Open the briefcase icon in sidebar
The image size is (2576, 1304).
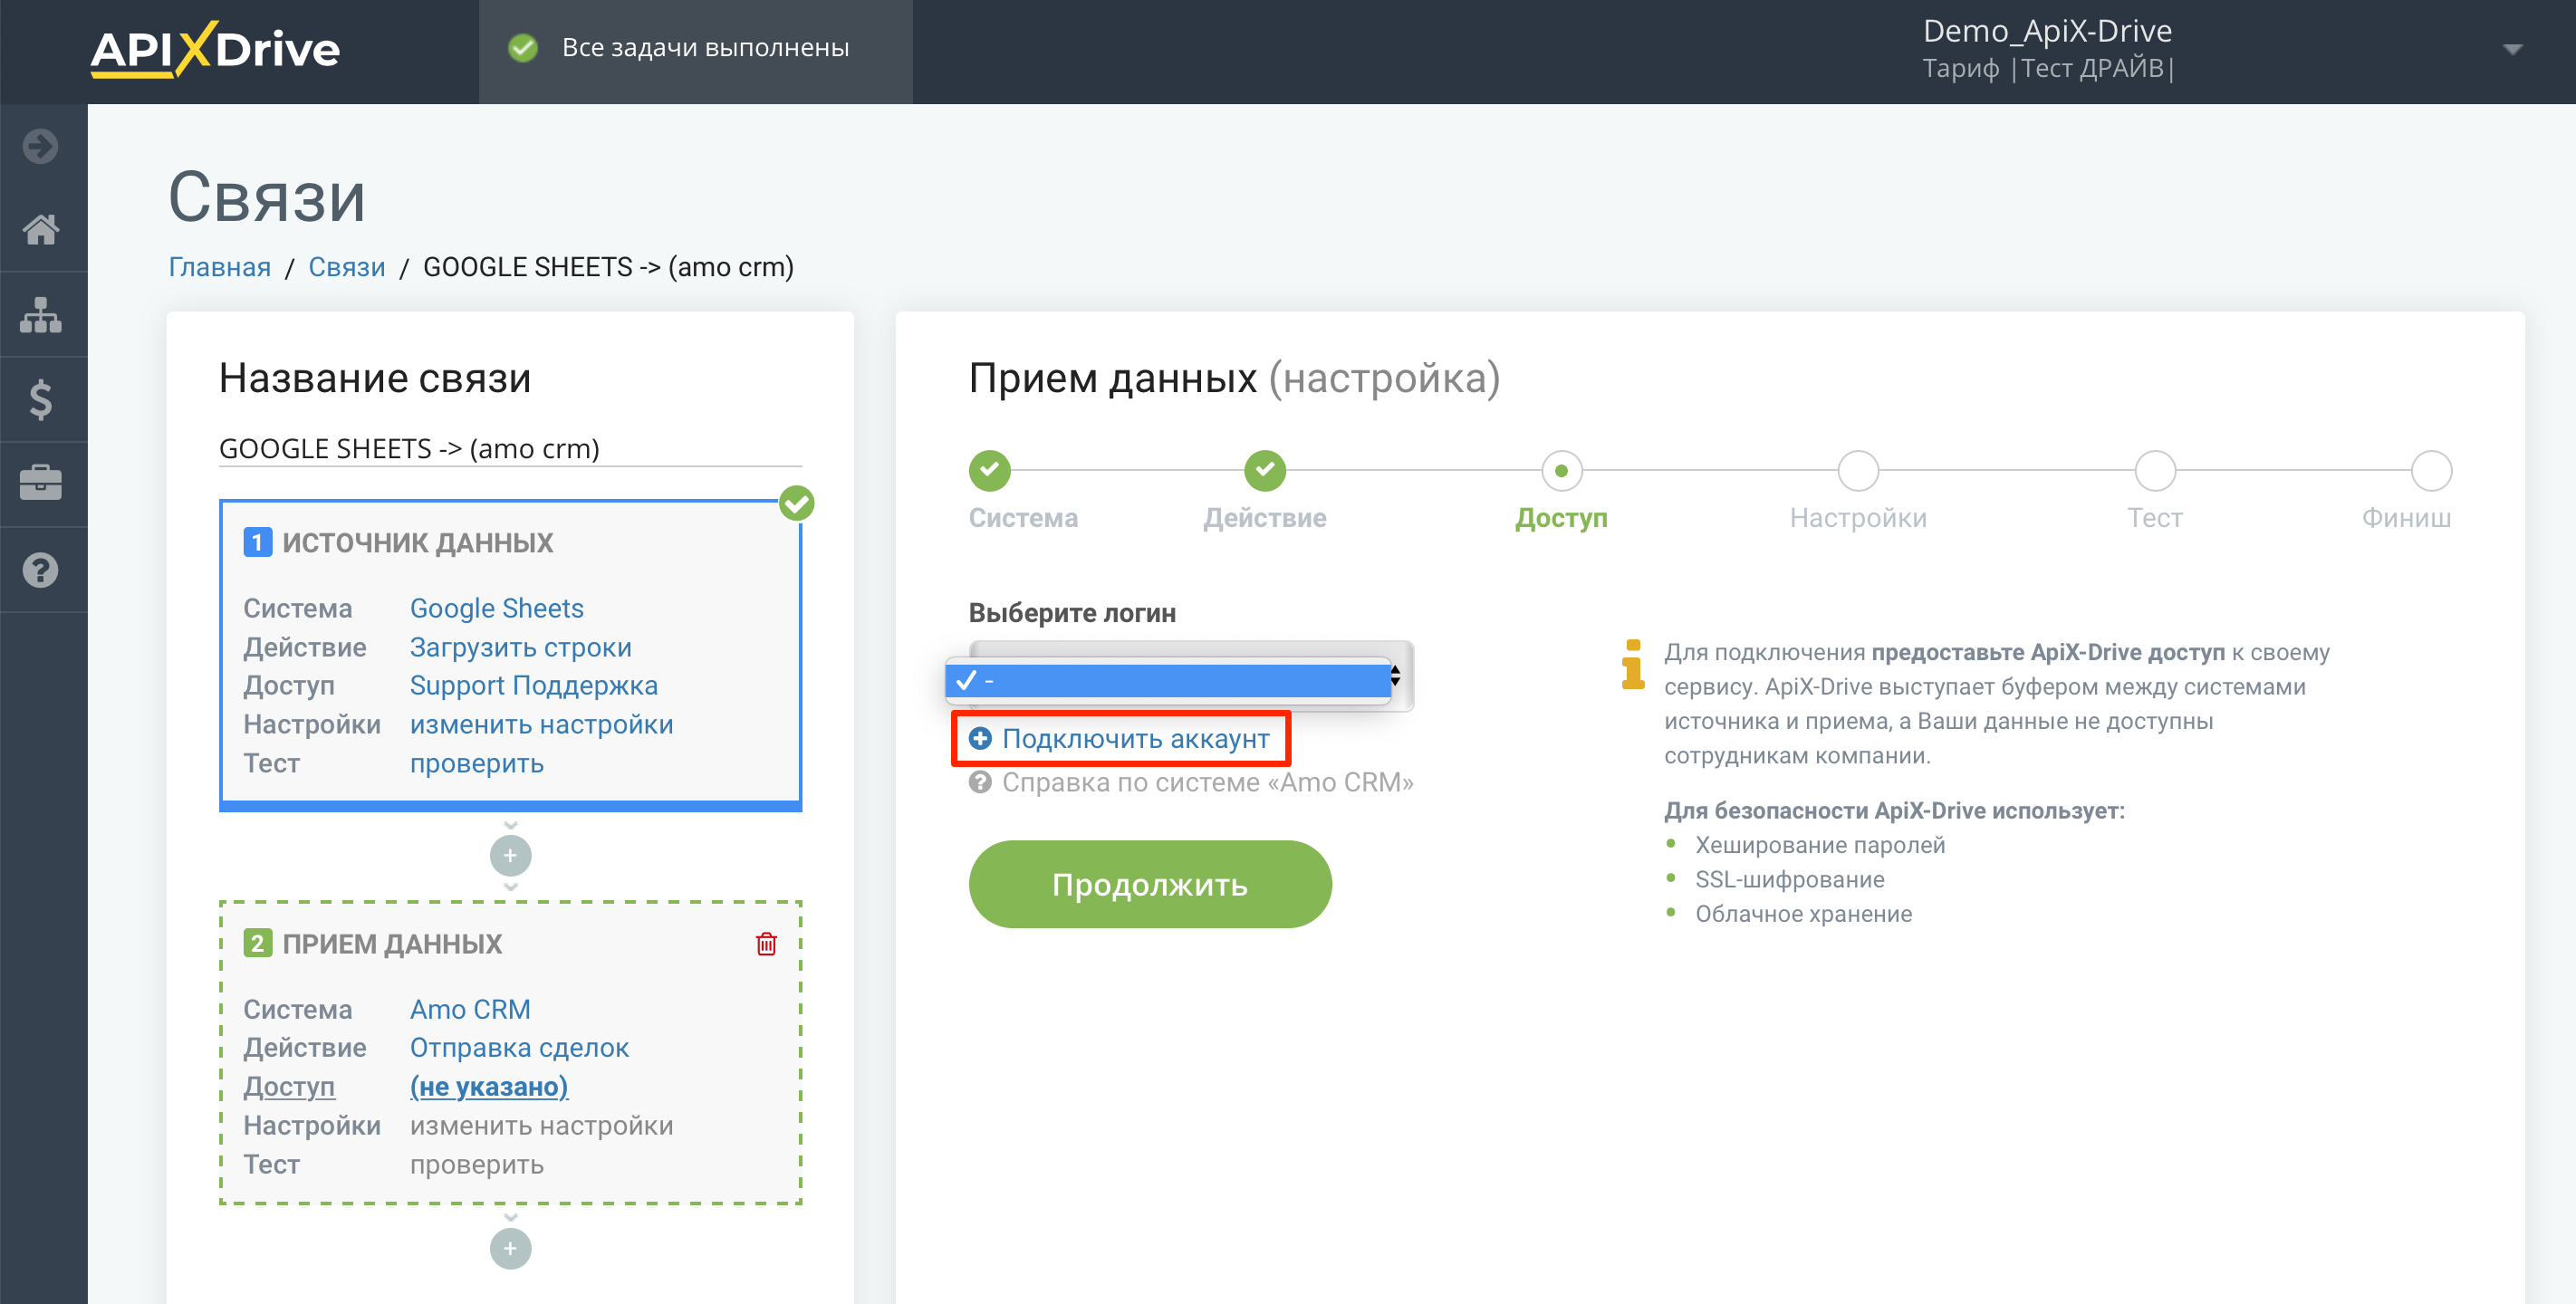tap(41, 484)
